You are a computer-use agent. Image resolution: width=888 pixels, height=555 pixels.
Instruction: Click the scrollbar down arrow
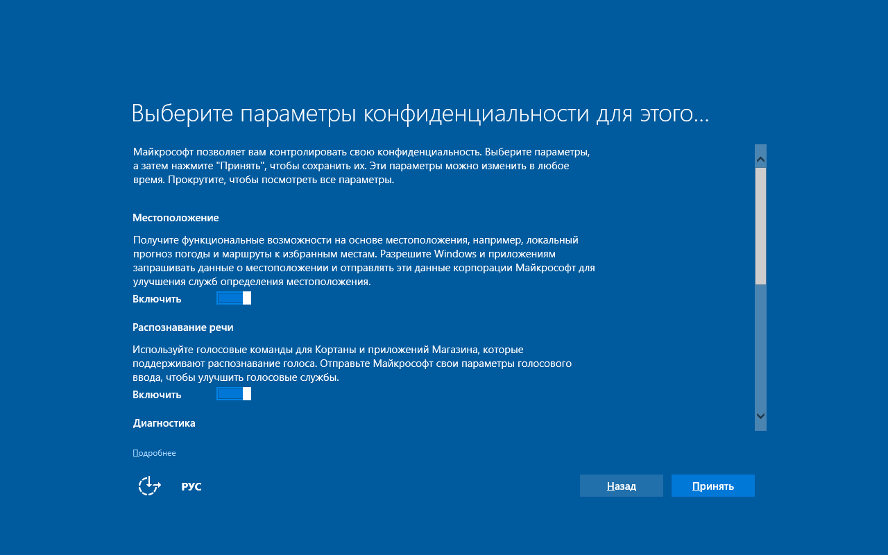(x=760, y=417)
